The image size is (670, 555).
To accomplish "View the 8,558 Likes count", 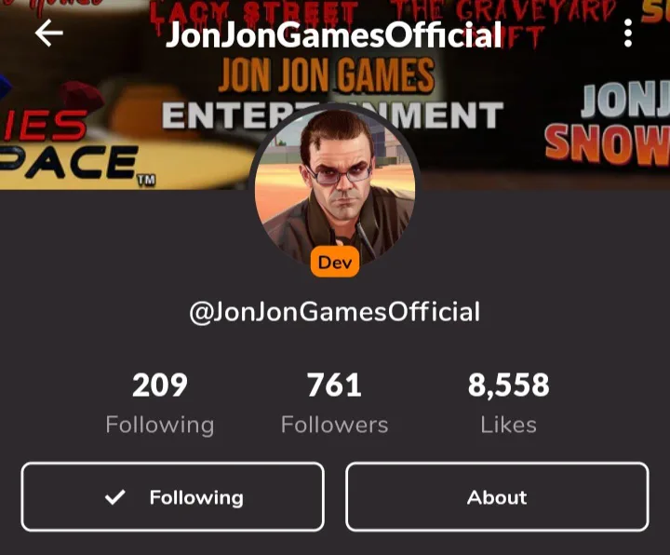I will tap(508, 385).
